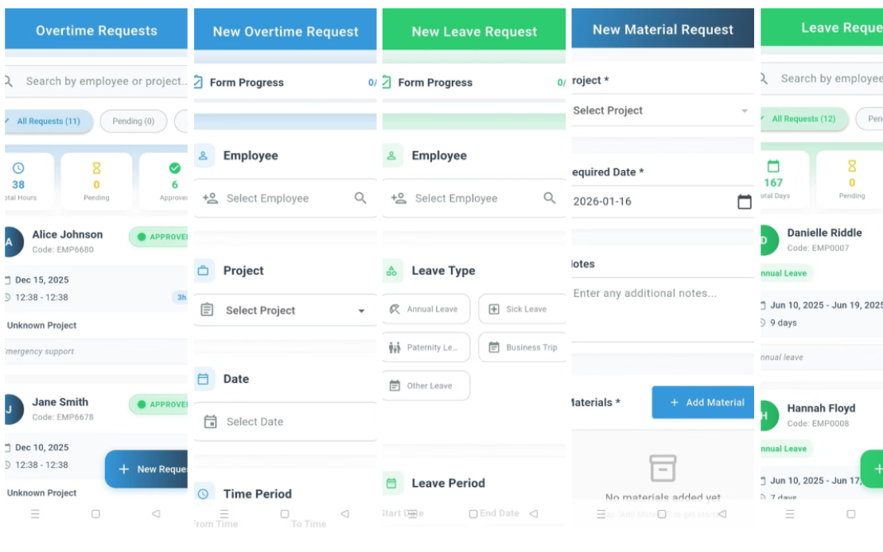Click the calendar icon beside Required Date
Screen dimensions: 883x552
pyautogui.click(x=744, y=201)
